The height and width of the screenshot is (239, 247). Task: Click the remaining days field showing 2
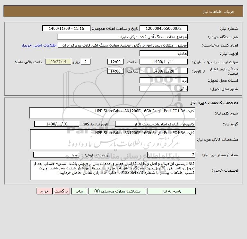pos(86,62)
